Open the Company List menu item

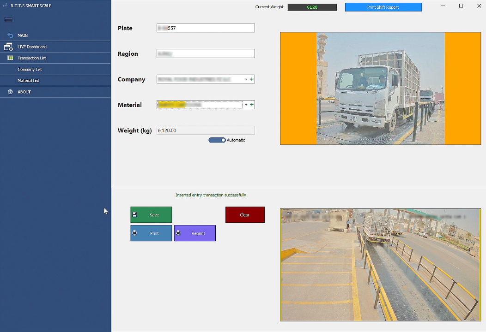pos(30,69)
